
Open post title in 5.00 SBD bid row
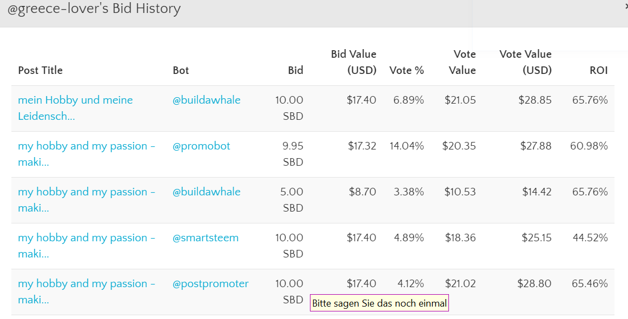click(x=87, y=200)
